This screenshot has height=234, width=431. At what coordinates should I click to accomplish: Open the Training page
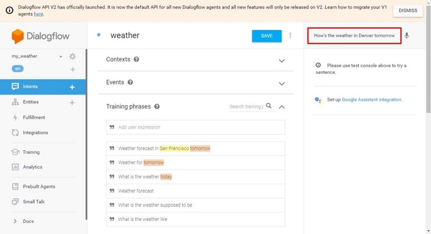[31, 152]
